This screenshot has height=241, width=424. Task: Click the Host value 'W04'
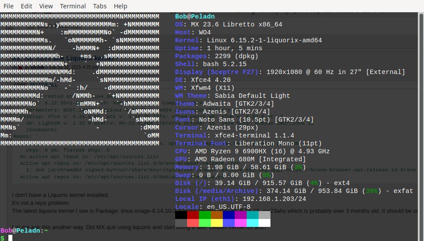205,33
